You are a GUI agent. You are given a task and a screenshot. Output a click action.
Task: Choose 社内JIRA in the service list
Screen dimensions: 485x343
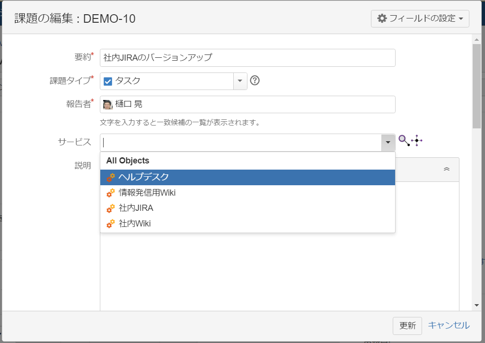[x=247, y=208]
